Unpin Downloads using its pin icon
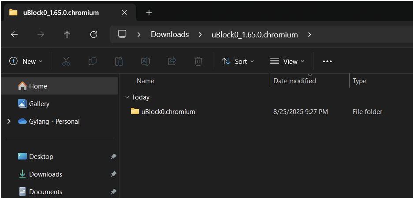The width and height of the screenshot is (414, 199). pos(114,174)
